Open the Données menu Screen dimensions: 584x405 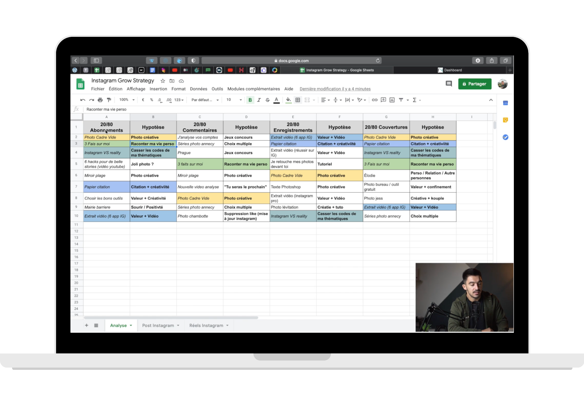tap(198, 89)
